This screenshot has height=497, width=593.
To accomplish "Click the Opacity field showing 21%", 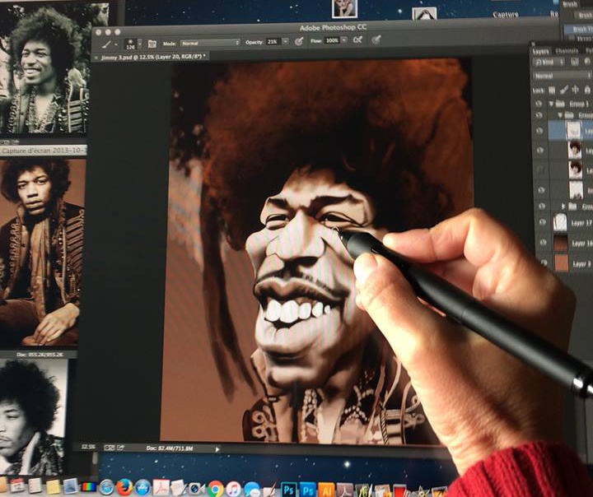I will click(273, 42).
